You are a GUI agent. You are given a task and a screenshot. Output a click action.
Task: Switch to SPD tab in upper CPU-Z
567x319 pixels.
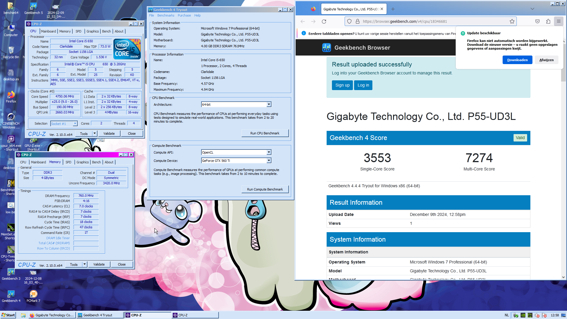tap(78, 31)
